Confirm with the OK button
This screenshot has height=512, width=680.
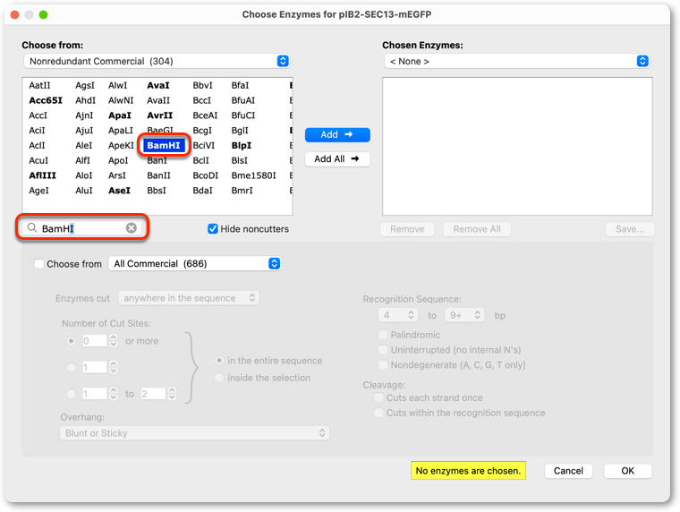pos(627,471)
